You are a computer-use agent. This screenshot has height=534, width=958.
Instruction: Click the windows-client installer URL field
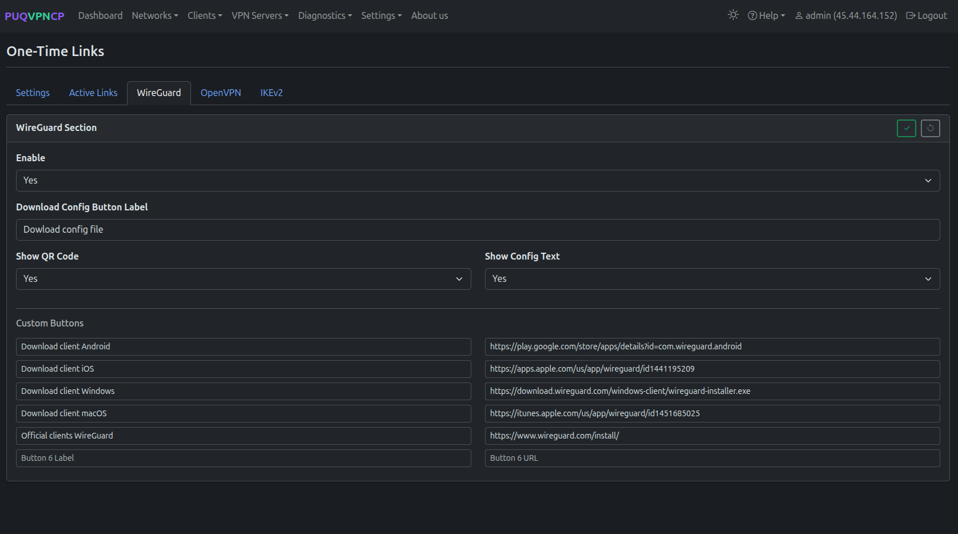(712, 391)
